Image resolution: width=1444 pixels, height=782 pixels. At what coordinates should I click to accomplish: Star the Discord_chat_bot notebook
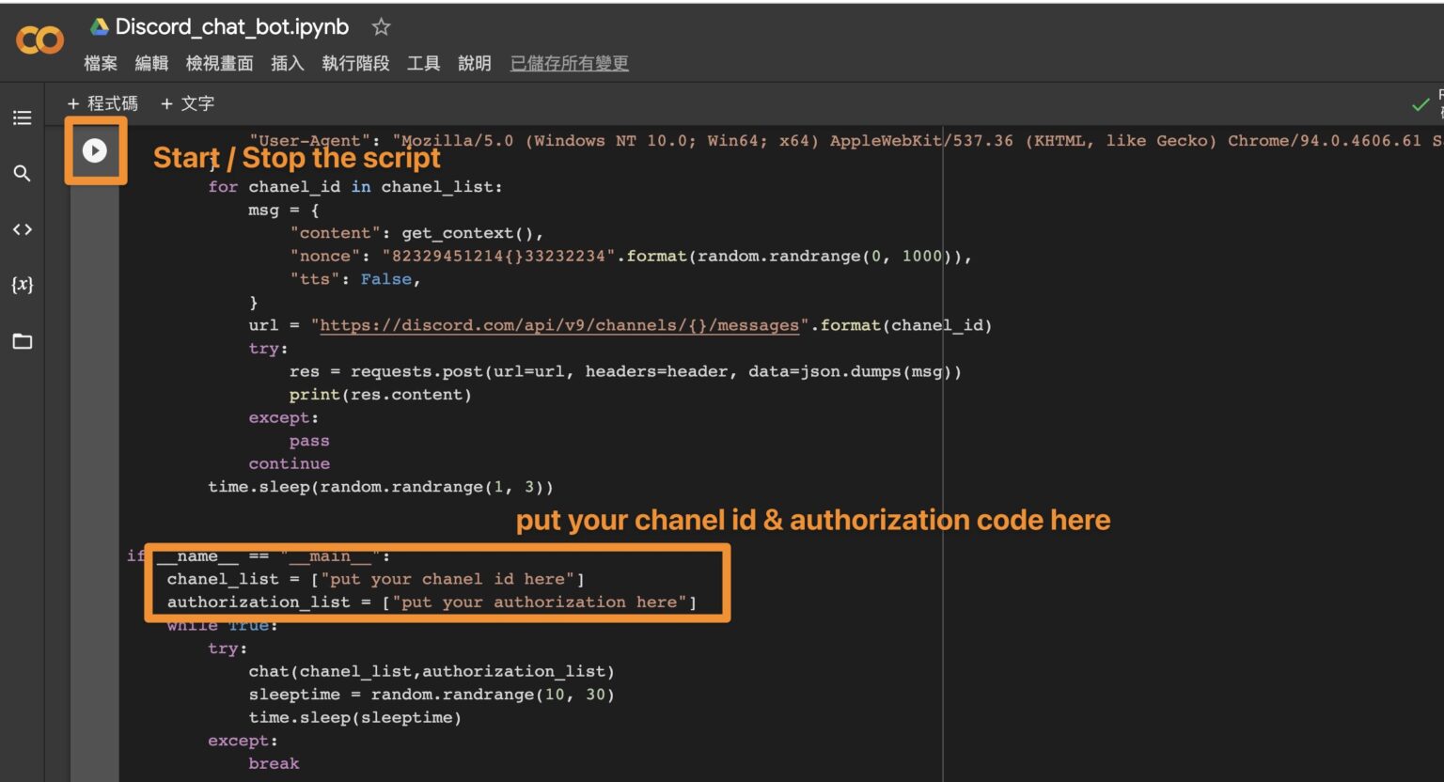(x=380, y=26)
